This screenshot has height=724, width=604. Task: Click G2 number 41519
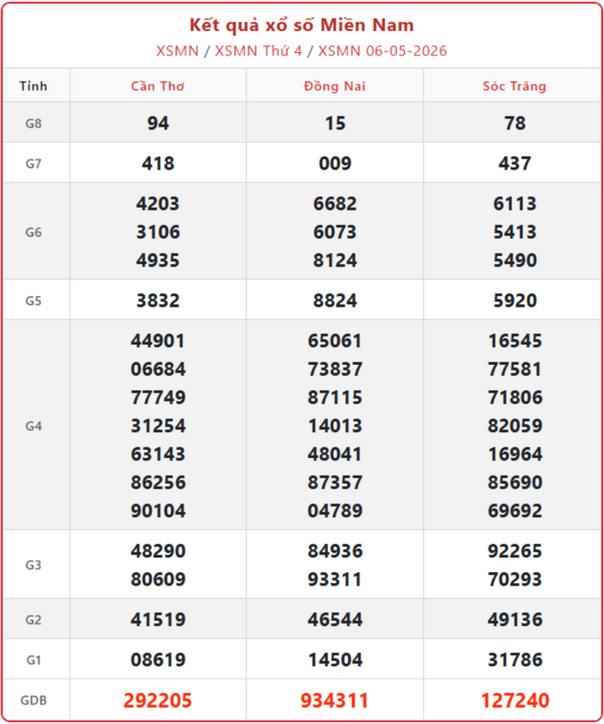158,619
